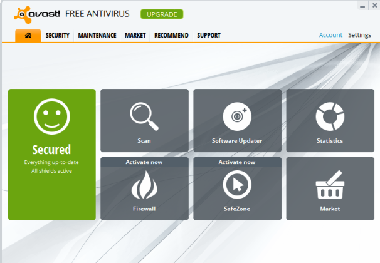Screen dimensions: 380x263
Task: Click the Firewall flame icon
Action: tap(144, 185)
